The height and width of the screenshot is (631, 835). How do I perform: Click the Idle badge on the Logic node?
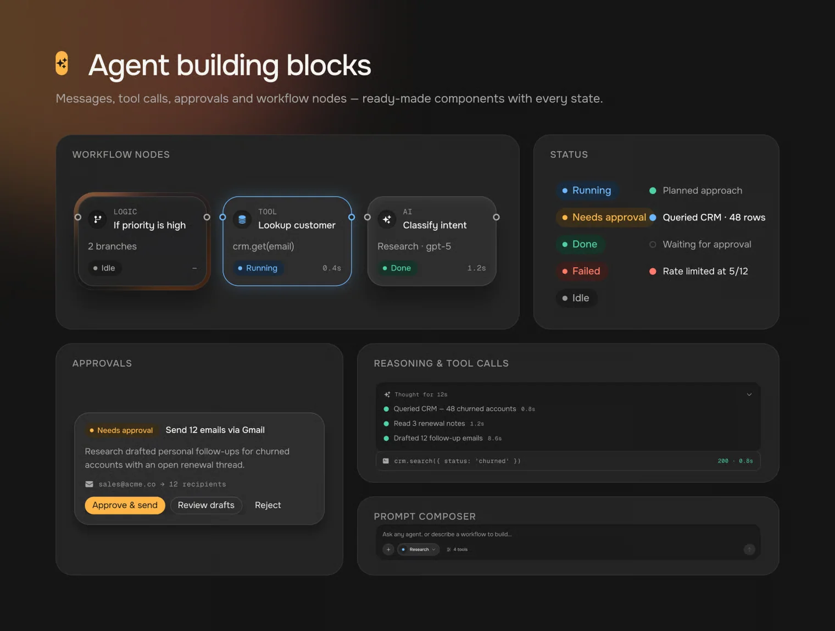(105, 268)
